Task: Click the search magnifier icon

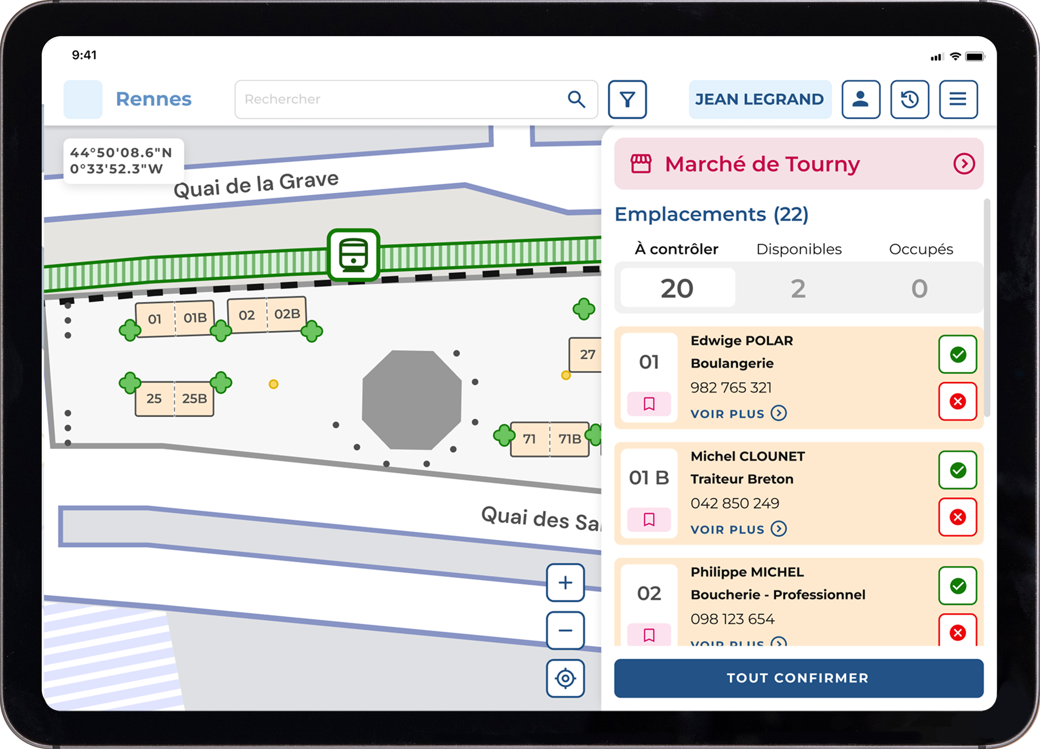Action: click(x=576, y=99)
